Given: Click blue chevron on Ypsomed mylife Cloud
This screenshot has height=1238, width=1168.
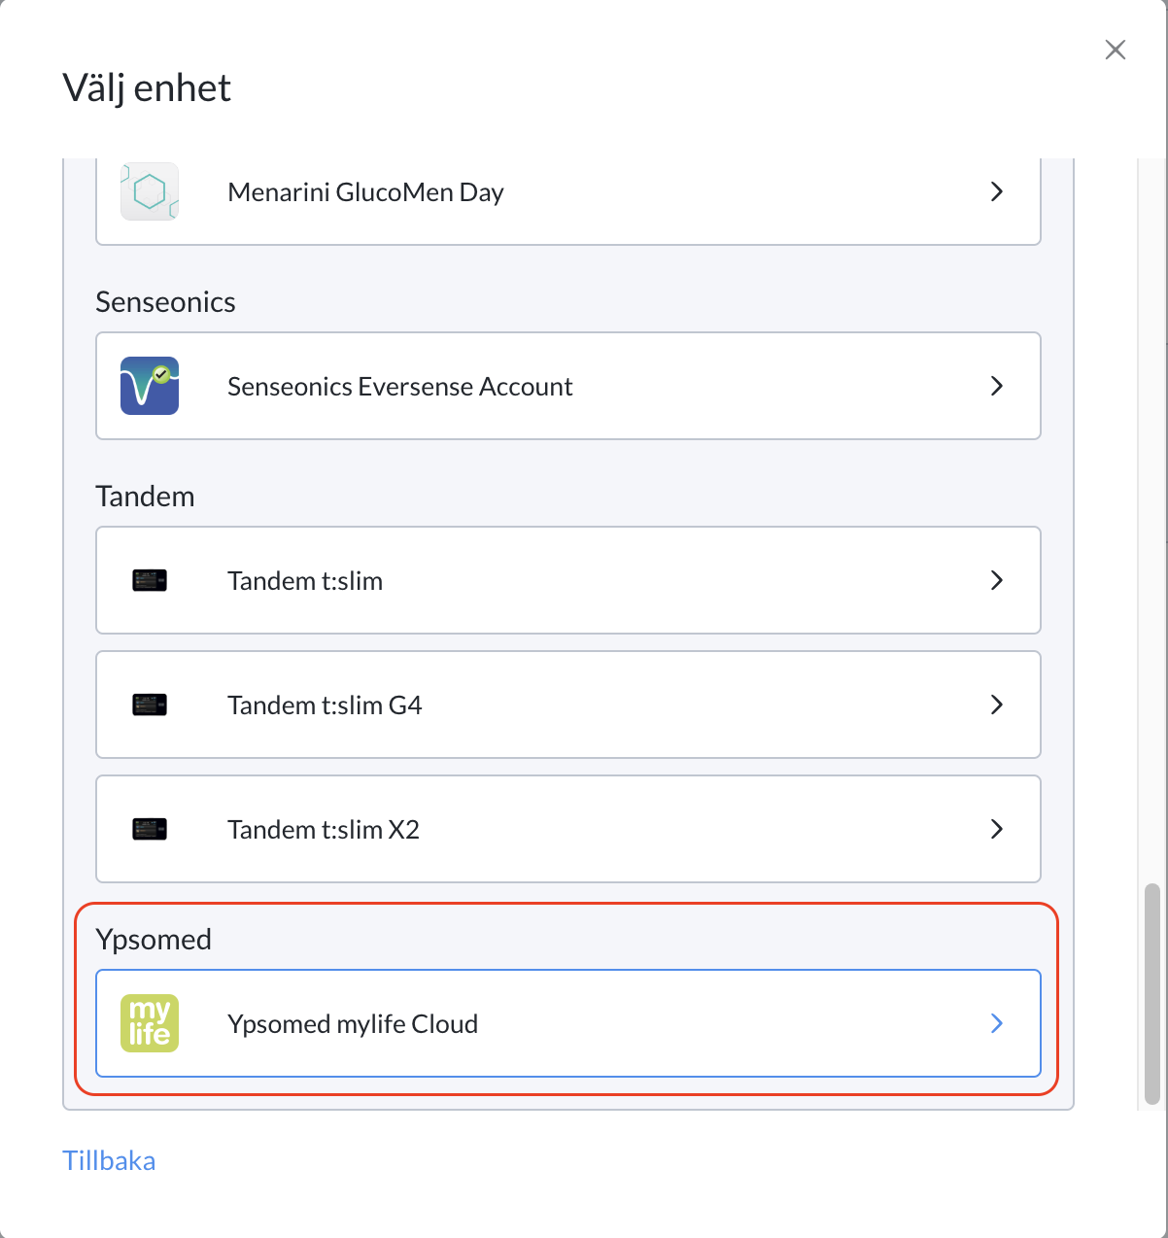Looking at the screenshot, I should pyautogui.click(x=997, y=1023).
